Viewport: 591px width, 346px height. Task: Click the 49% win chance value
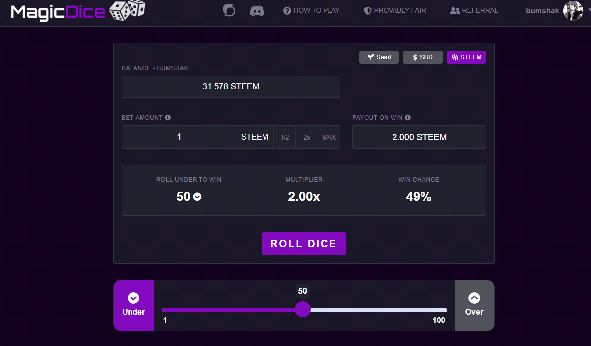click(x=418, y=197)
